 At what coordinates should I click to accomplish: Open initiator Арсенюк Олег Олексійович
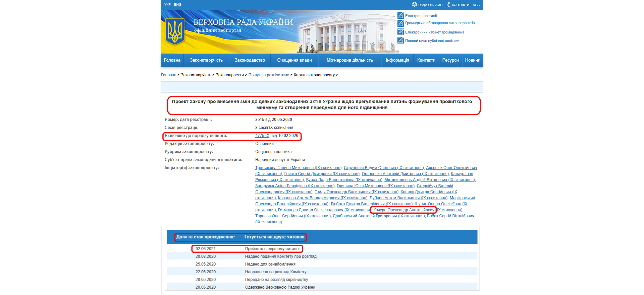pyautogui.click(x=451, y=168)
